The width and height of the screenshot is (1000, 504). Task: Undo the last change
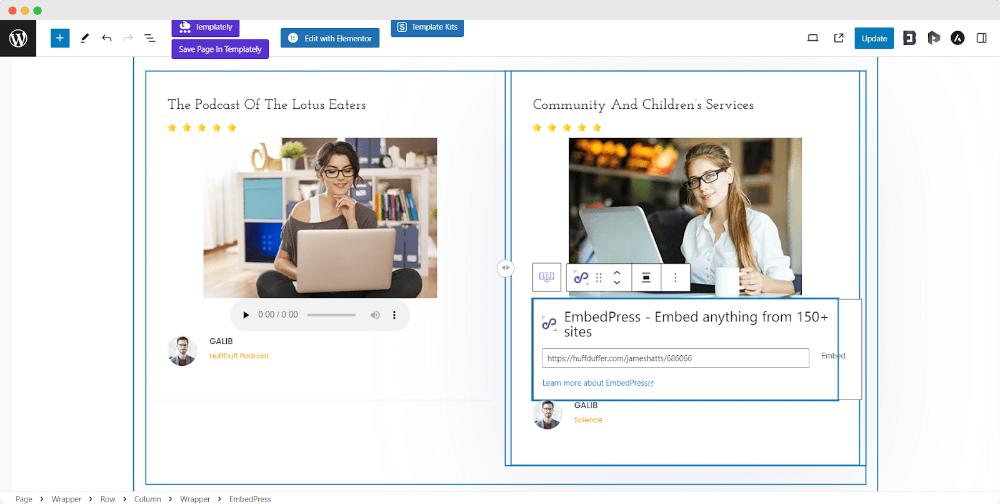pos(107,38)
